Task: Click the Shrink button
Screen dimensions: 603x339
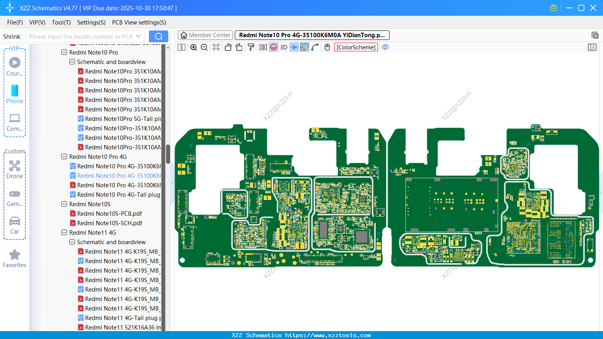Action: coord(12,36)
